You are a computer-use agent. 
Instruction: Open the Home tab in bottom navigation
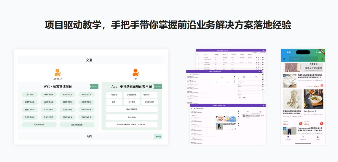288,138
